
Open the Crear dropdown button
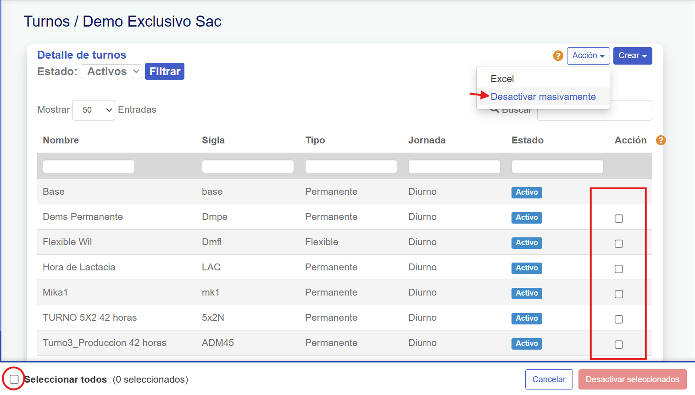click(632, 56)
